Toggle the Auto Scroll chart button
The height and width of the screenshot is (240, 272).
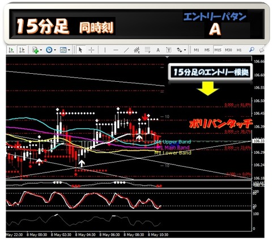[x=11, y=50]
